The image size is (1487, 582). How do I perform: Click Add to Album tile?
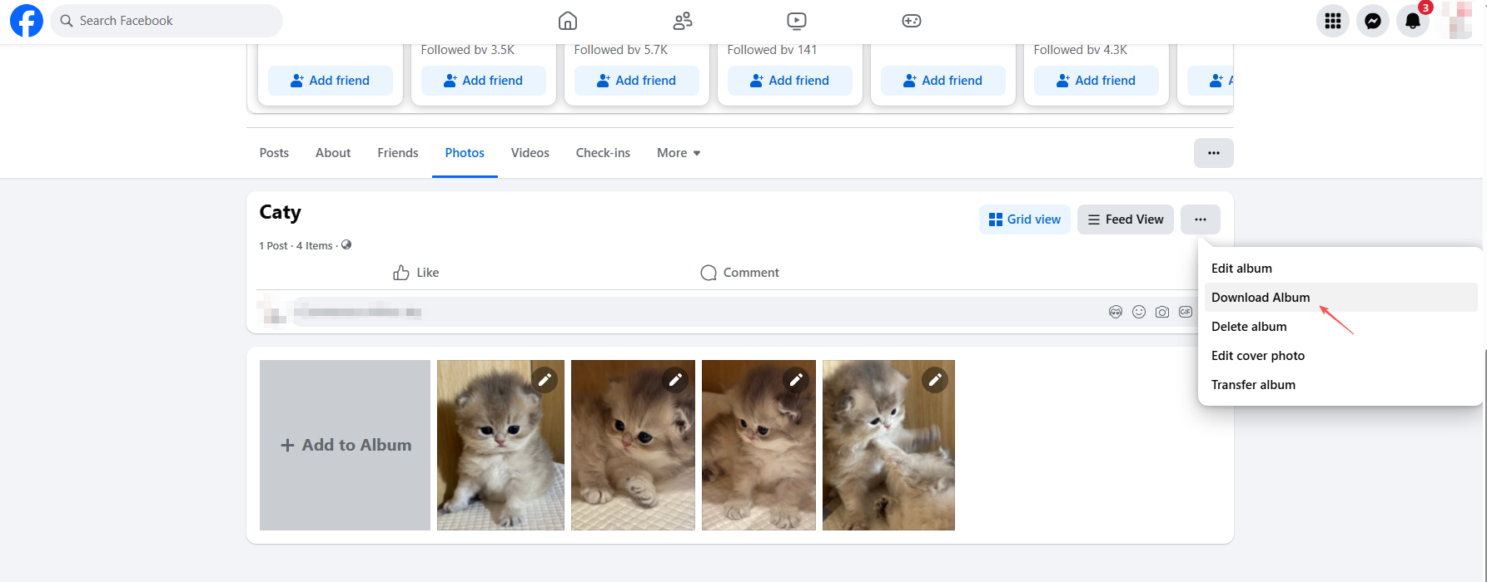click(346, 445)
